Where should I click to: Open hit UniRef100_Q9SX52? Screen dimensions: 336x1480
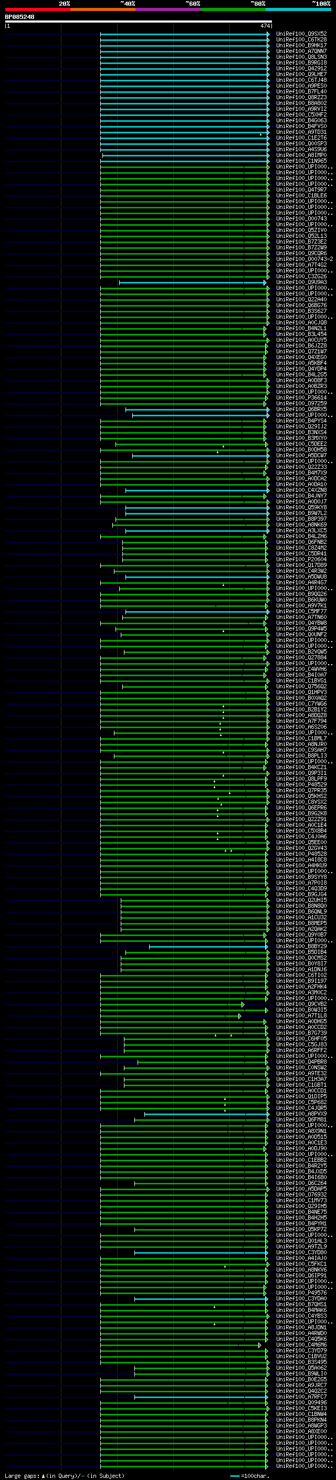click(301, 34)
